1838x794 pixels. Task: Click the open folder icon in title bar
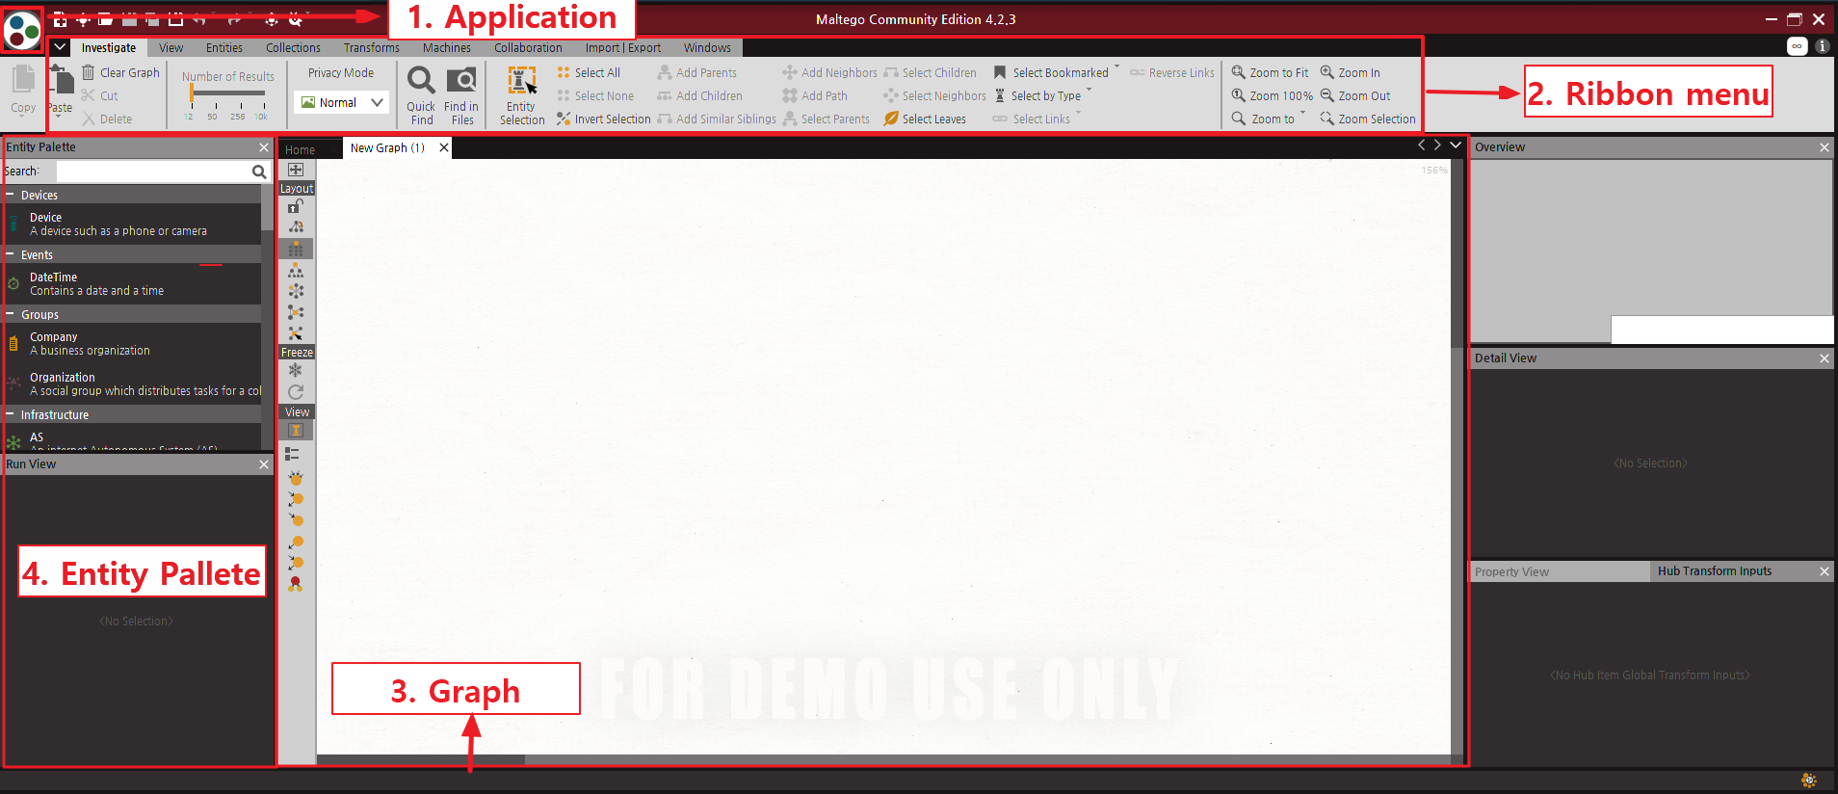click(x=105, y=19)
